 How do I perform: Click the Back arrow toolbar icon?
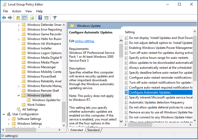point(4,18)
